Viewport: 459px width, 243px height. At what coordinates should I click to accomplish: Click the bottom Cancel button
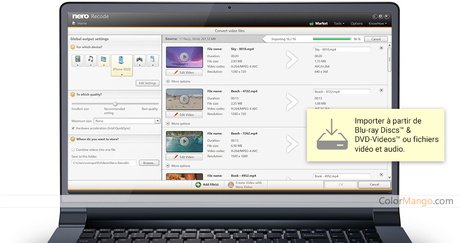point(374,185)
